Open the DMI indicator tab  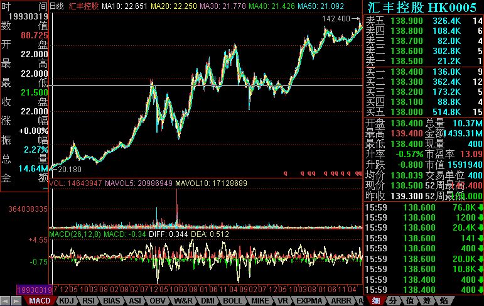pos(208,301)
